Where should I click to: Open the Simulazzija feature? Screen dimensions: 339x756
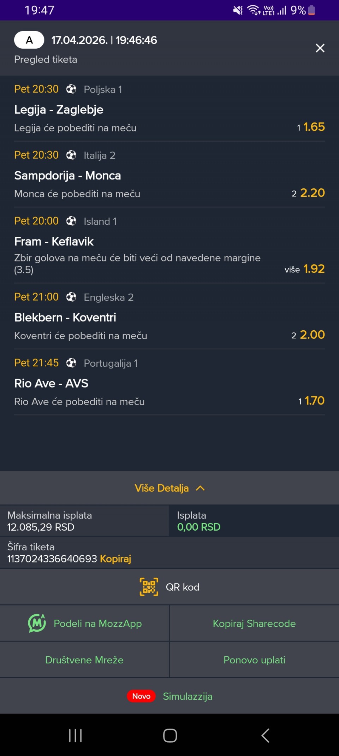point(188,696)
